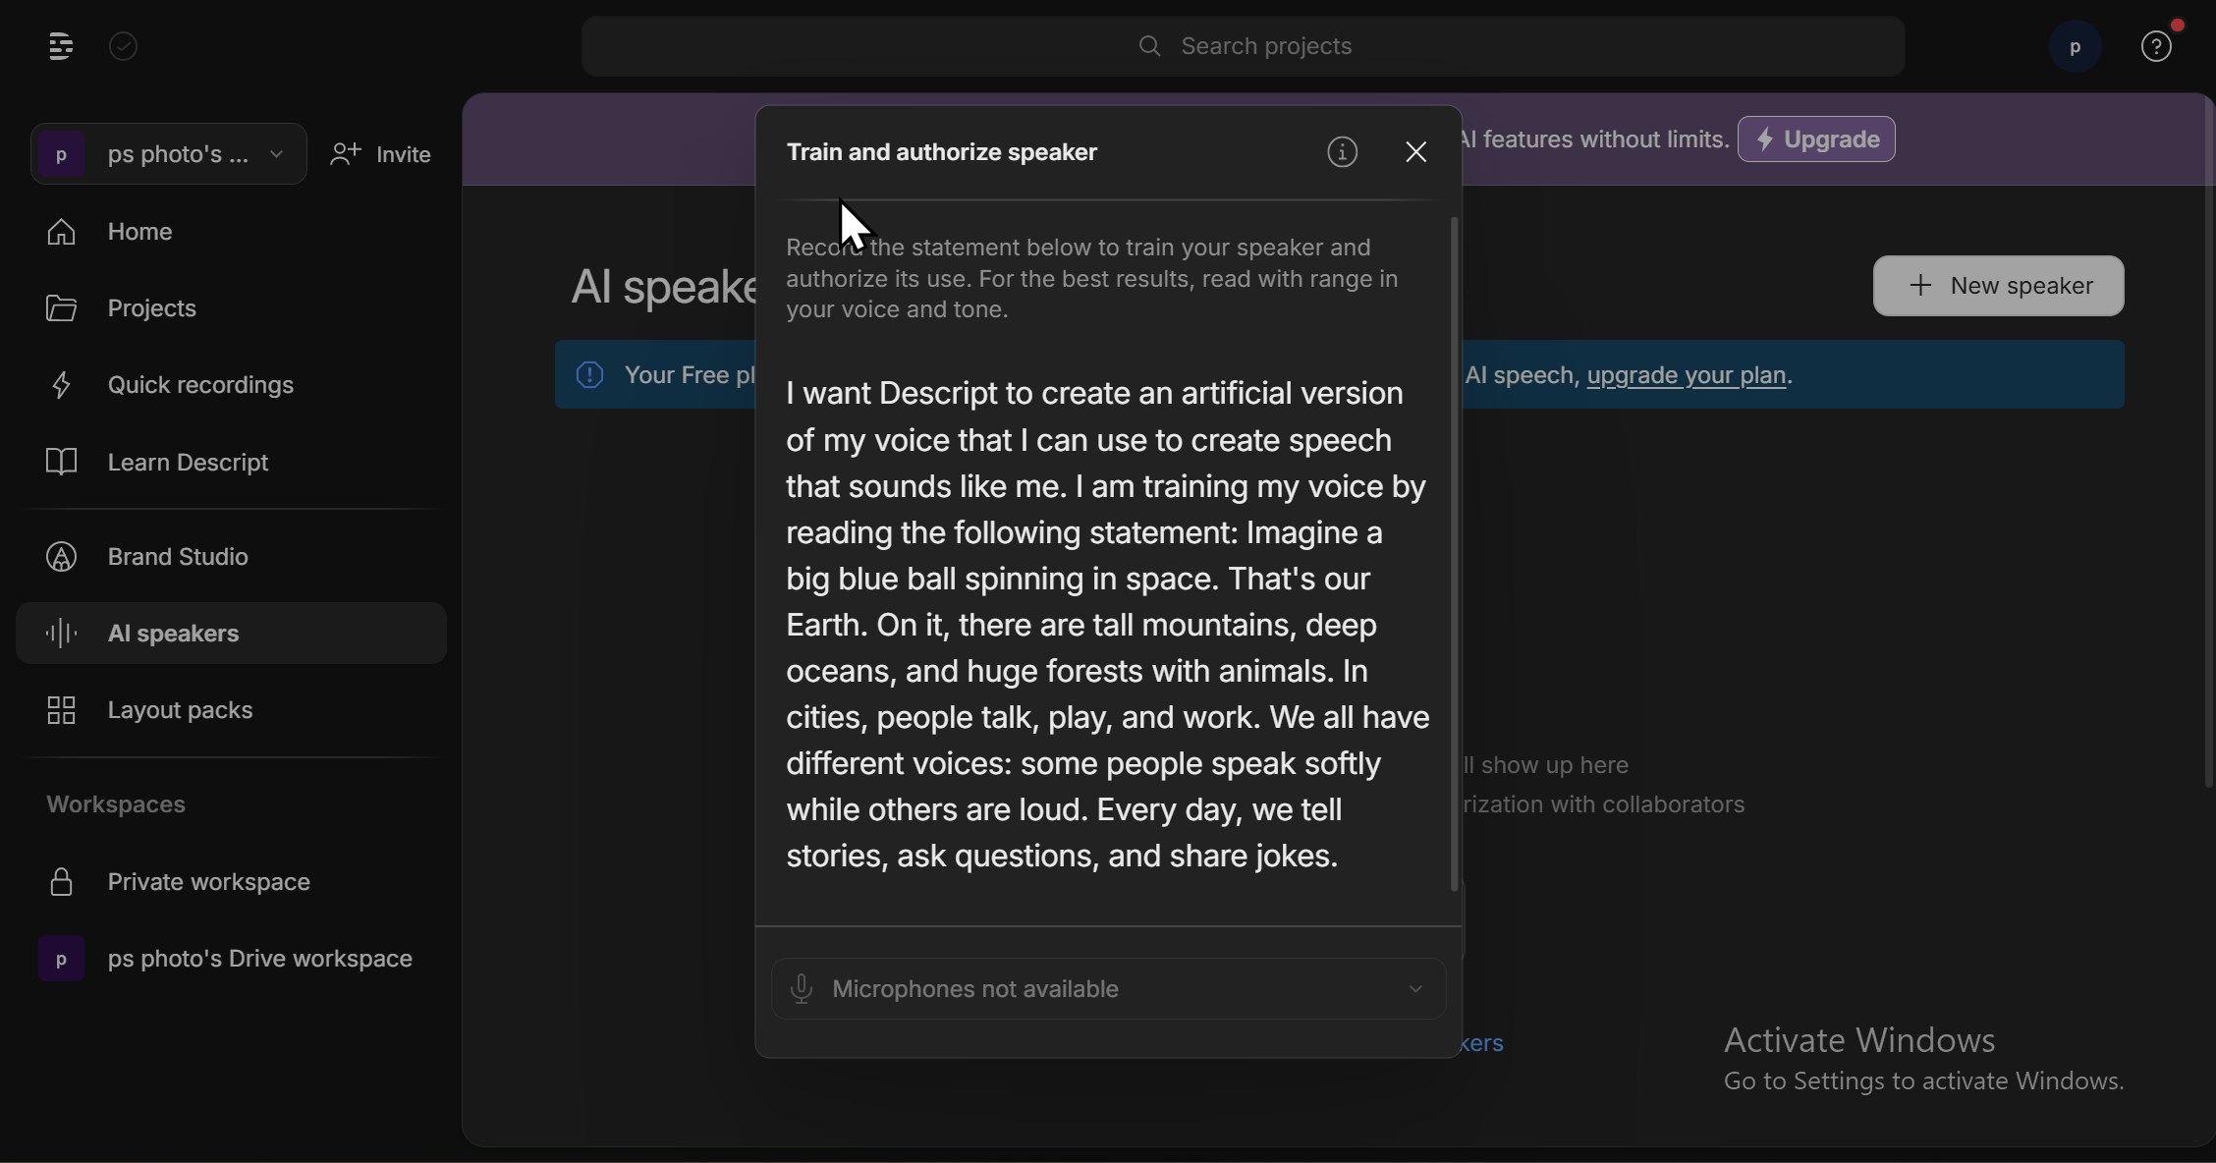Click the Brand Studio icon
2216x1163 pixels.
(61, 557)
